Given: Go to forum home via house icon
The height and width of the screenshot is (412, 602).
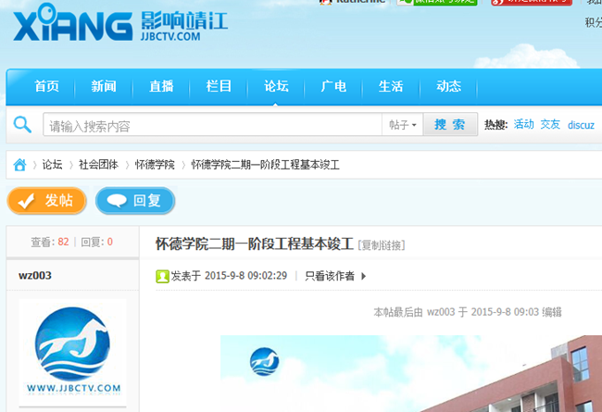Looking at the screenshot, I should point(19,165).
